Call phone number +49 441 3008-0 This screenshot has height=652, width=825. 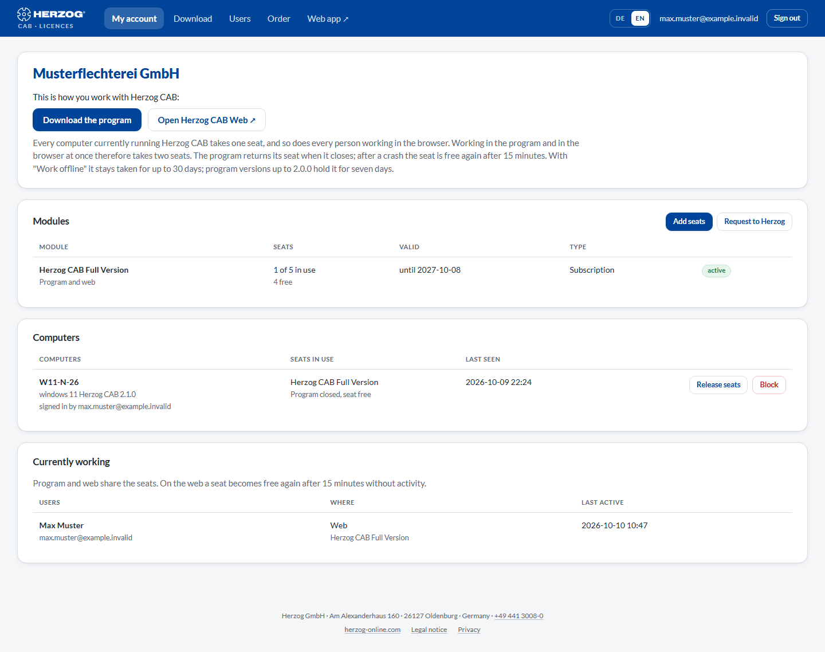[518, 616]
